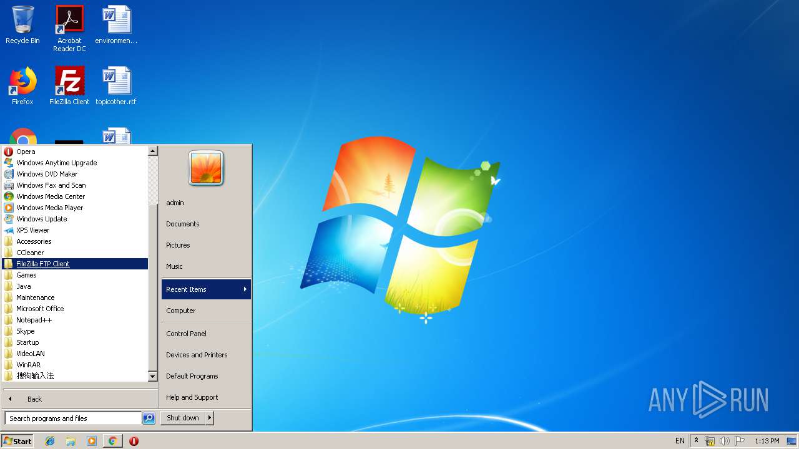
Task: Expand the Skype folder
Action: click(x=75, y=331)
